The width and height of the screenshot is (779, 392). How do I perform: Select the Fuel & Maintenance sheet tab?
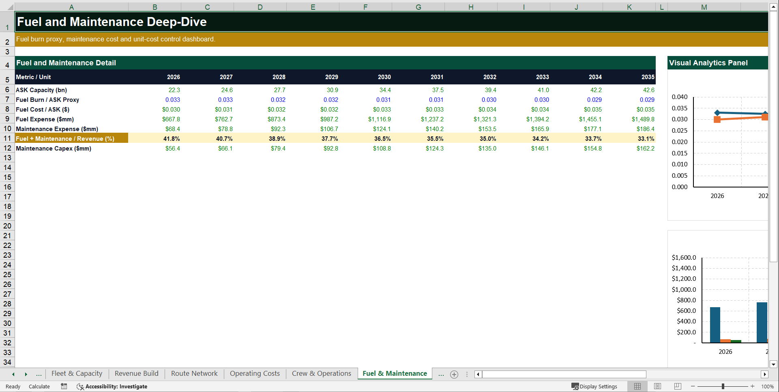pos(395,374)
